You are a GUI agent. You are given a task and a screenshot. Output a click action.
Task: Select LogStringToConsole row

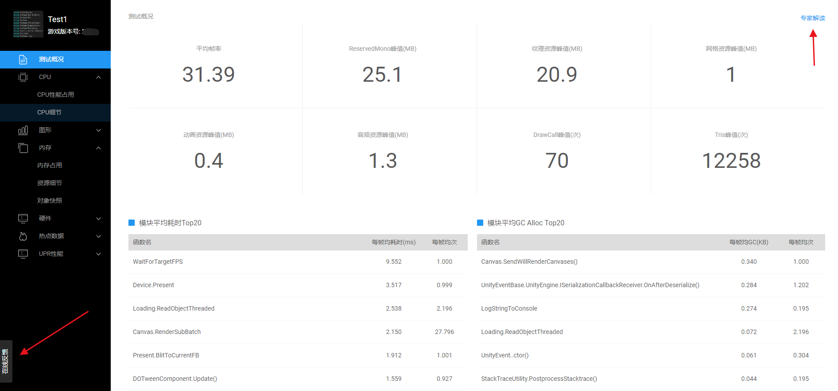pos(651,308)
